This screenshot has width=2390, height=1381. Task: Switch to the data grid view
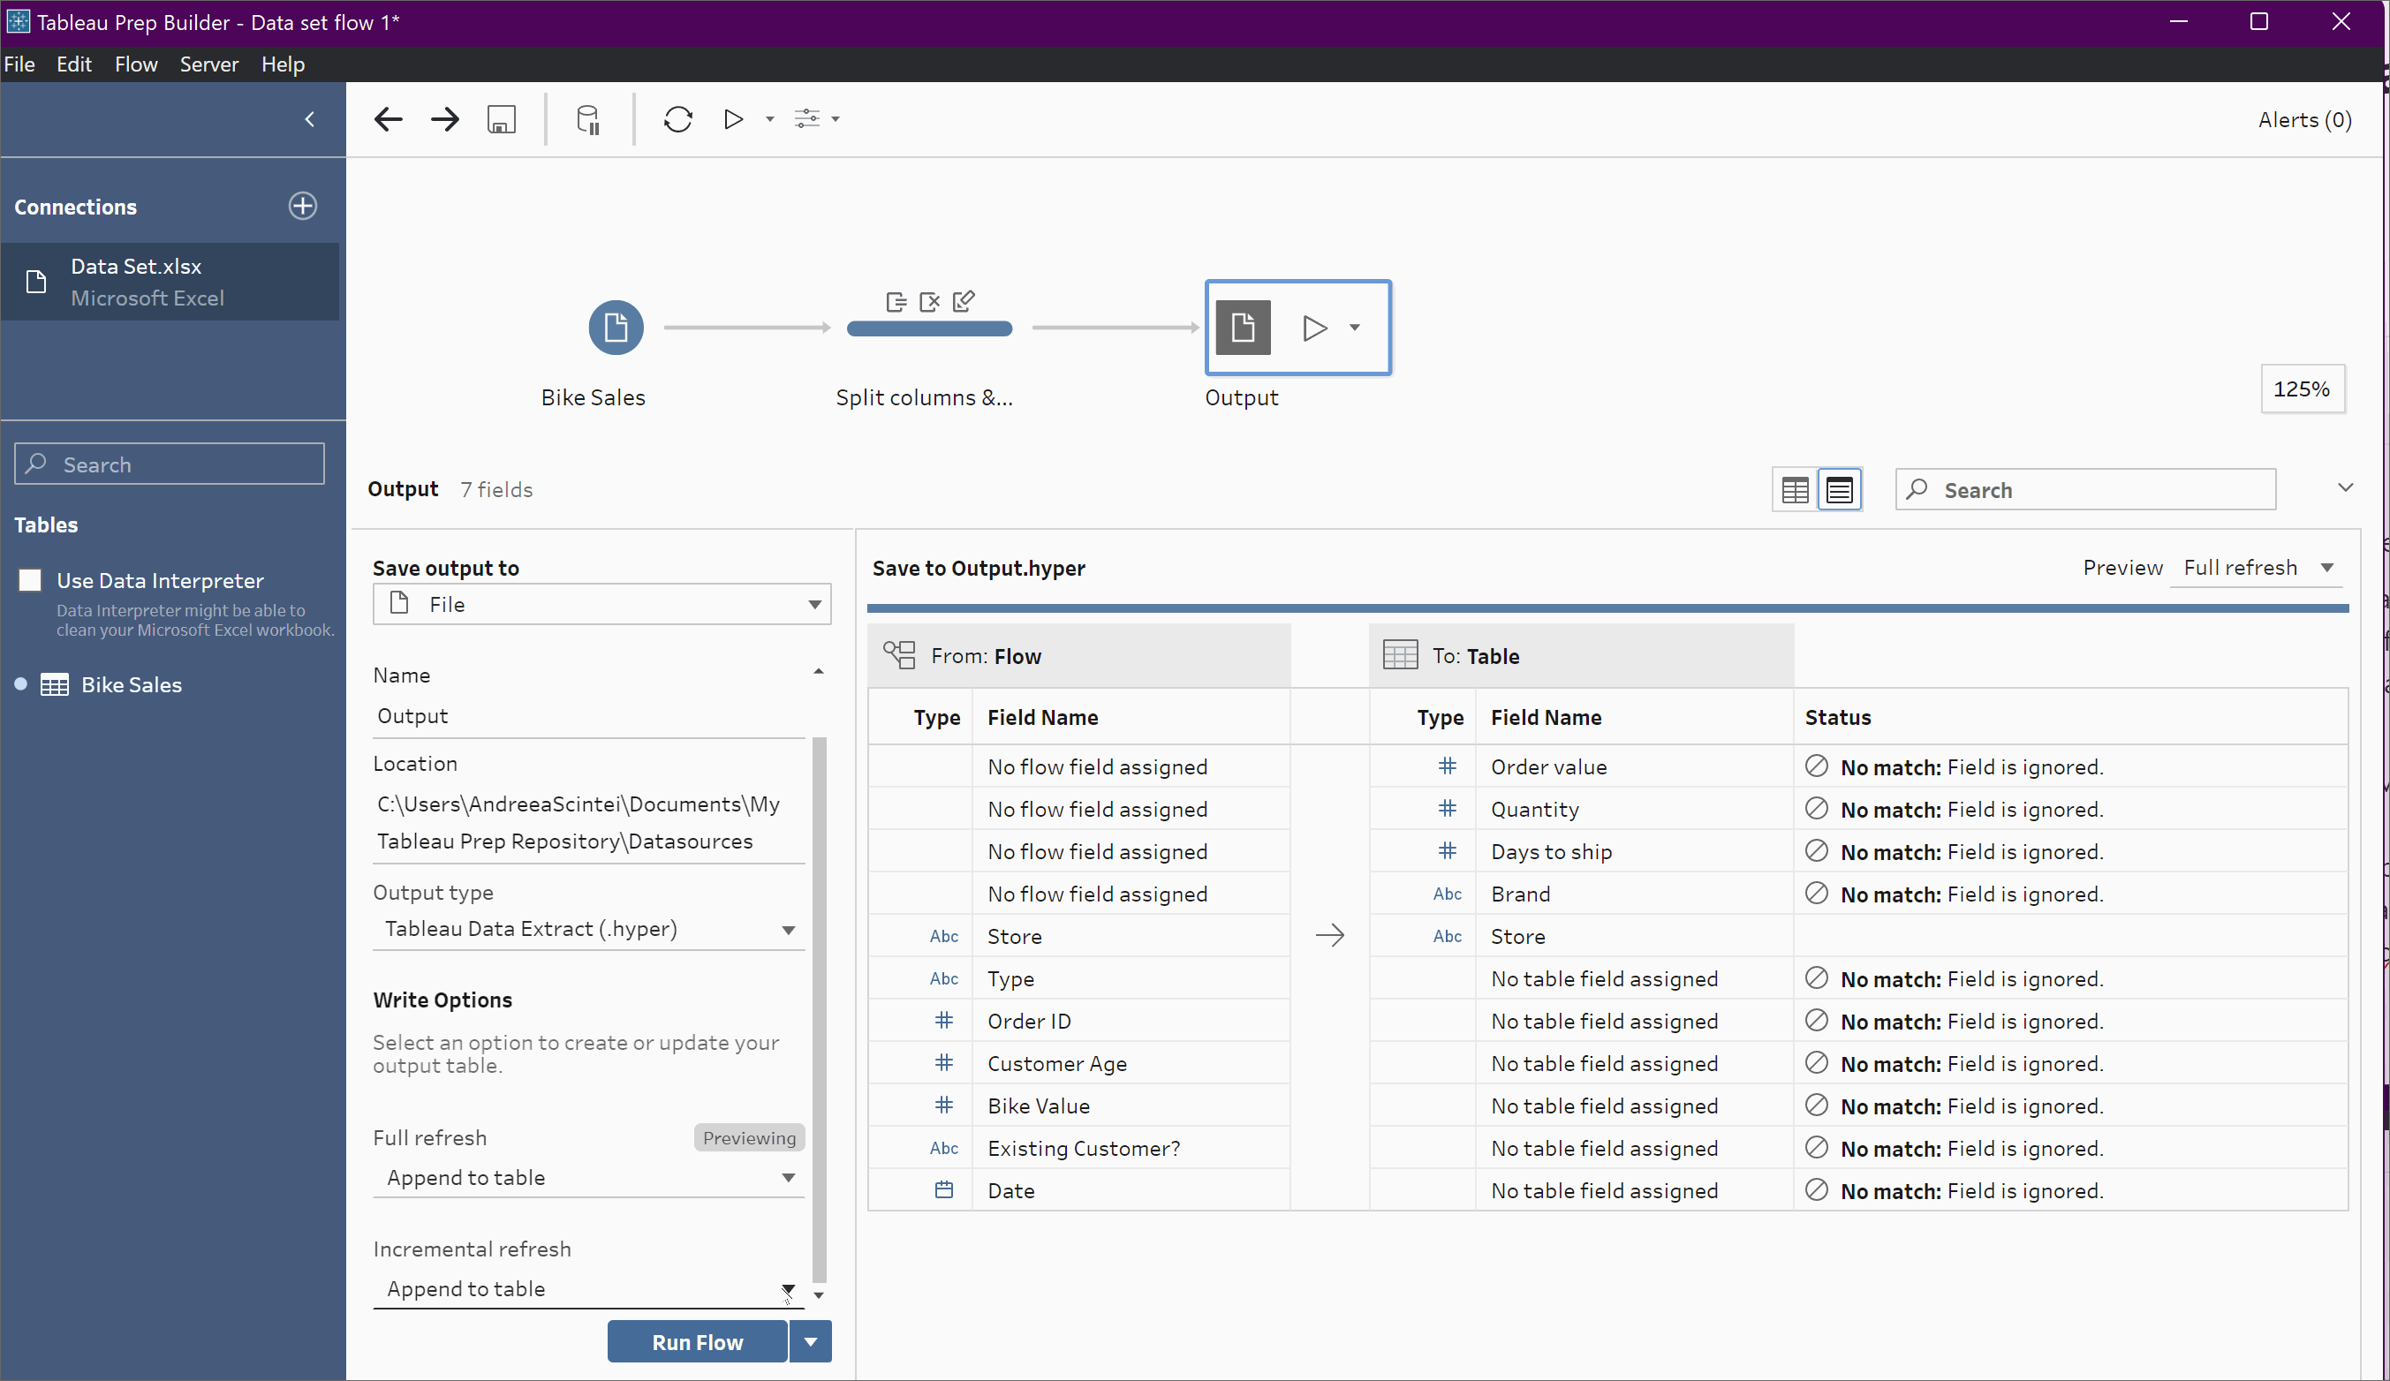(1795, 490)
